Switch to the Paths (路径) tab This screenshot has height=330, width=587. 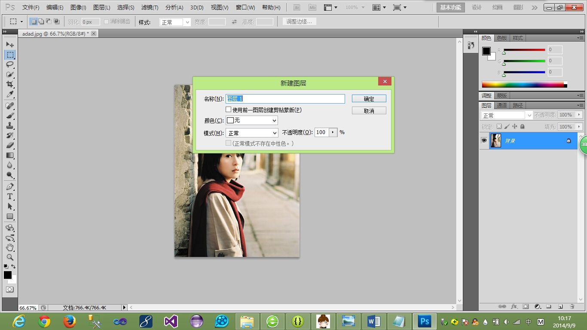[x=518, y=106]
